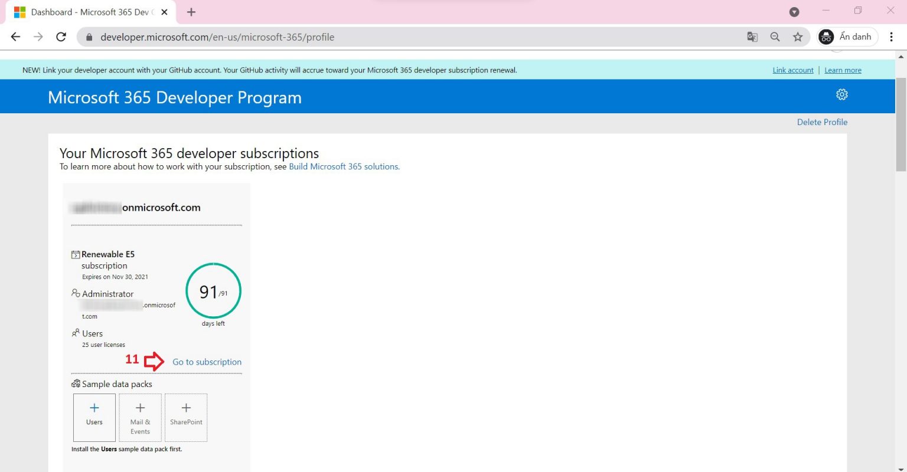Click Link account in the GitHub banner
907x472 pixels.
(792, 70)
